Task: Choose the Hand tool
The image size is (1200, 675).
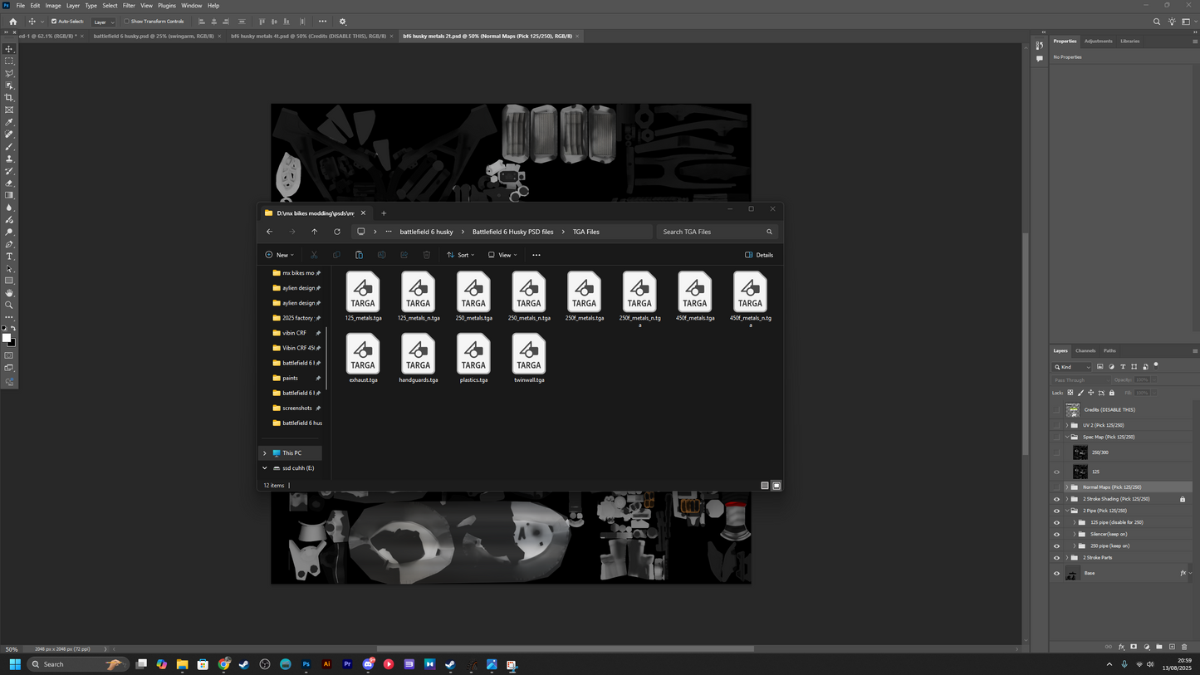Action: (9, 293)
